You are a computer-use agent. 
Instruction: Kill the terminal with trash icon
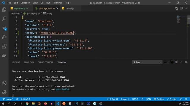coord(176,62)
